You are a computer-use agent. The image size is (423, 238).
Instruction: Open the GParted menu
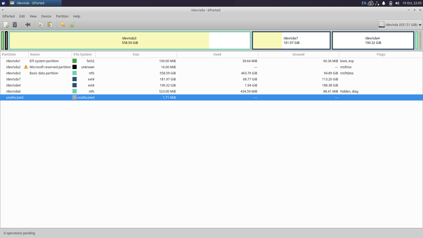pos(8,16)
